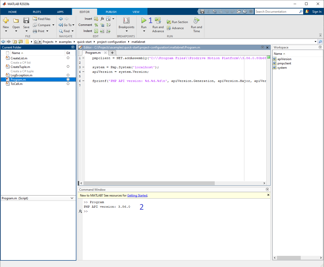Insert a section break using the Insert icon
The height and width of the screenshot is (267, 324).
click(x=96, y=19)
